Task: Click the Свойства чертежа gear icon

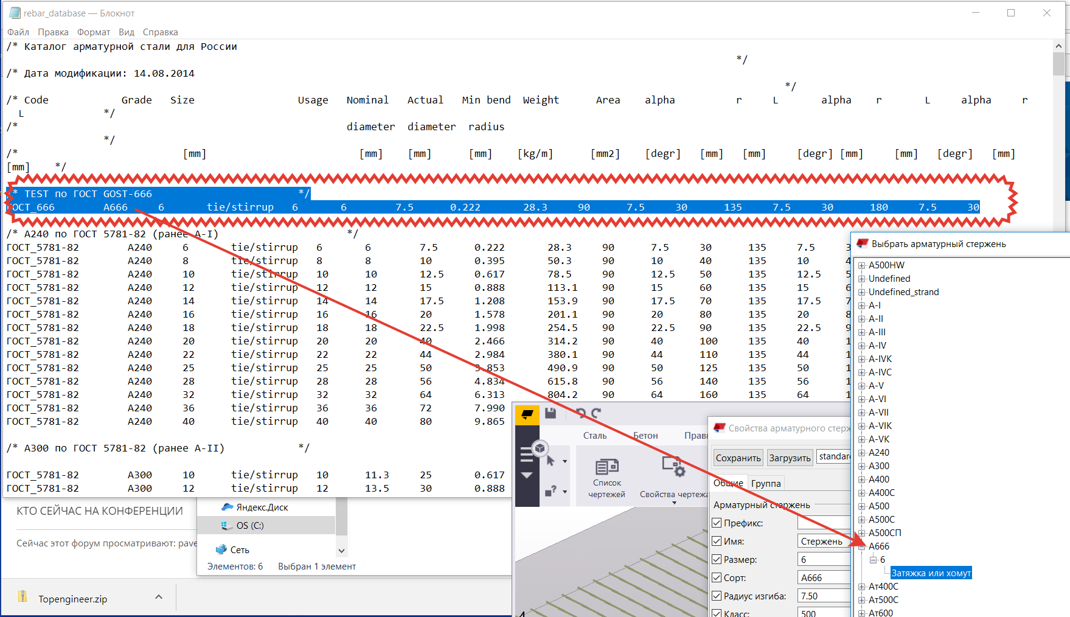Action: click(673, 467)
